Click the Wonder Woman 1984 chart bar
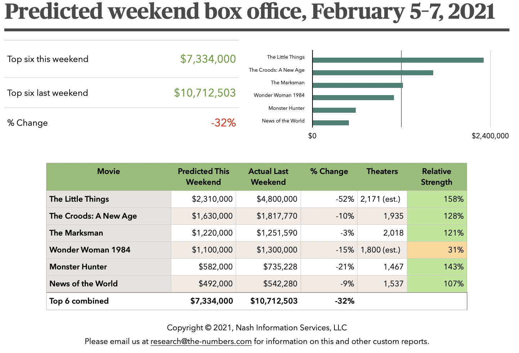The width and height of the screenshot is (519, 353). pyautogui.click(x=353, y=98)
